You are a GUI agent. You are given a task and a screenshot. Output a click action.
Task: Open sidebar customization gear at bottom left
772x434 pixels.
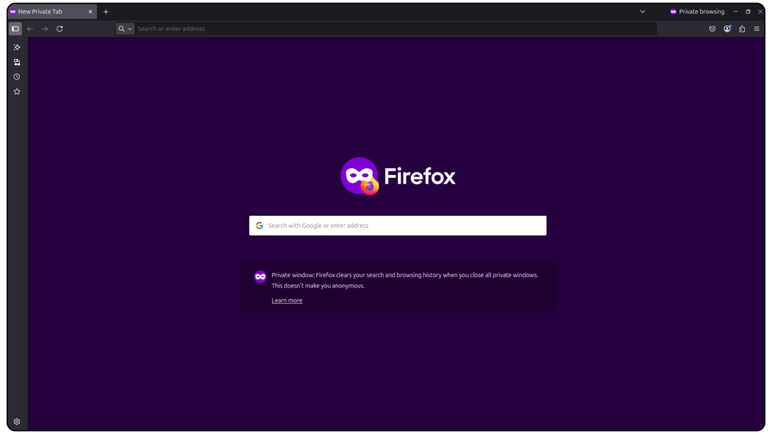pos(17,421)
